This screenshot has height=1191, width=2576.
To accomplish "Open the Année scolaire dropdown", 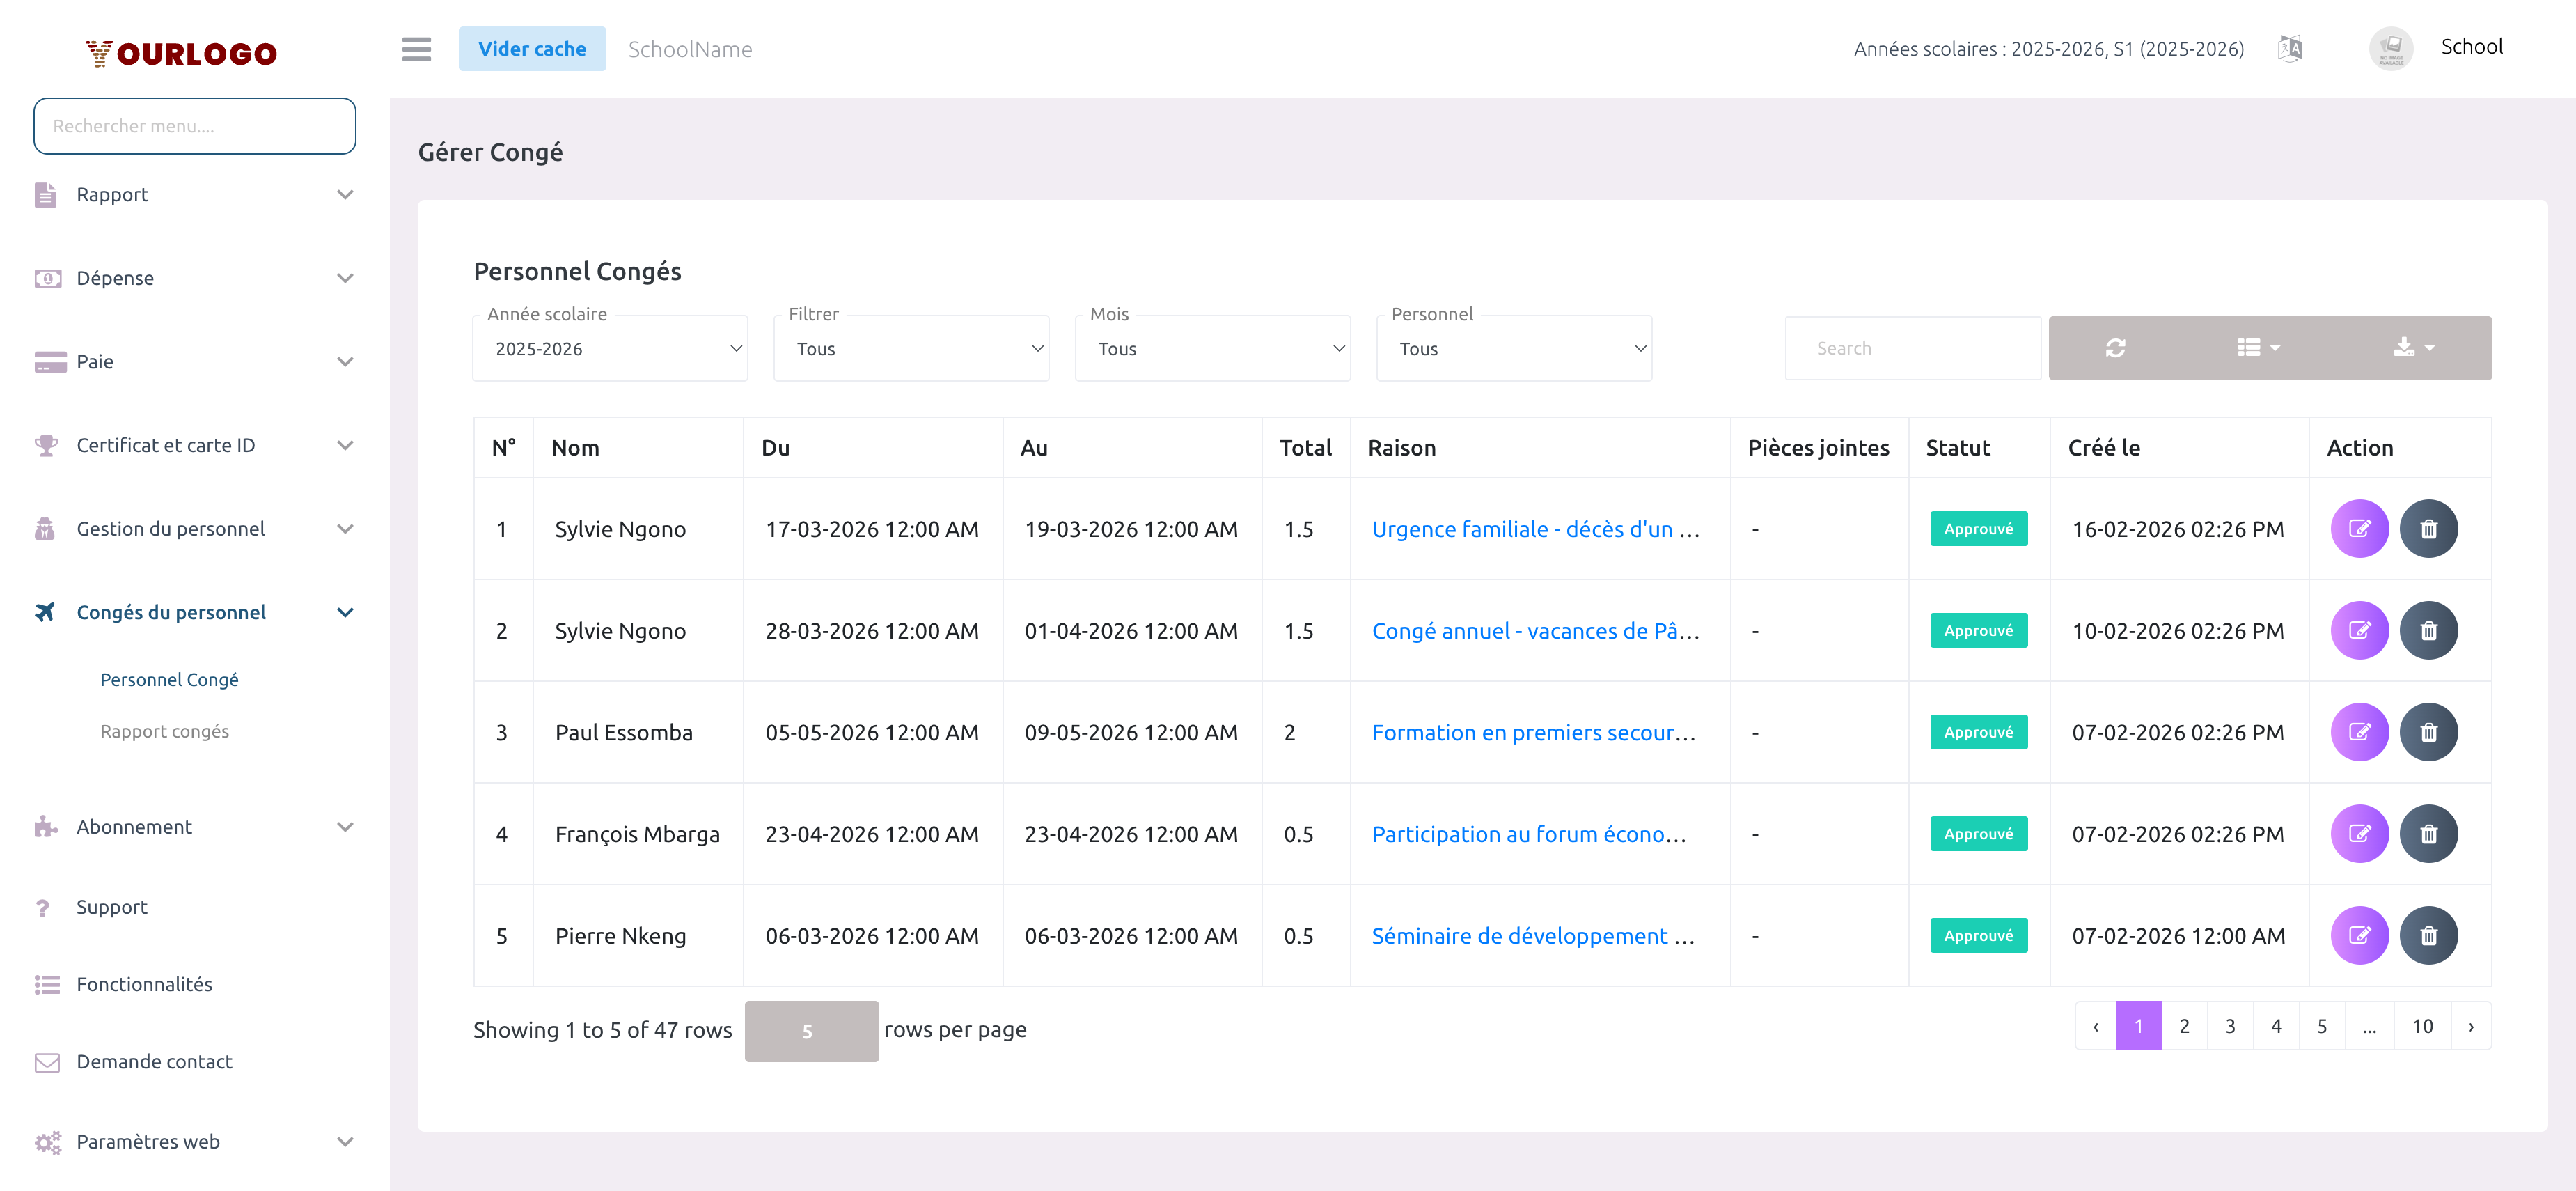I will [610, 349].
